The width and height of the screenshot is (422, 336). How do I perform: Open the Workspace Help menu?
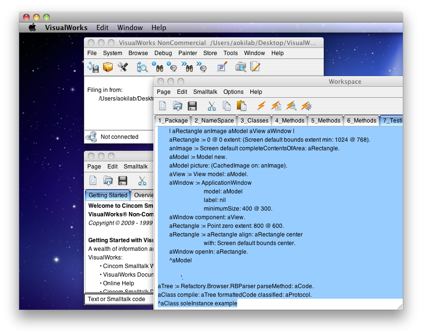256,92
